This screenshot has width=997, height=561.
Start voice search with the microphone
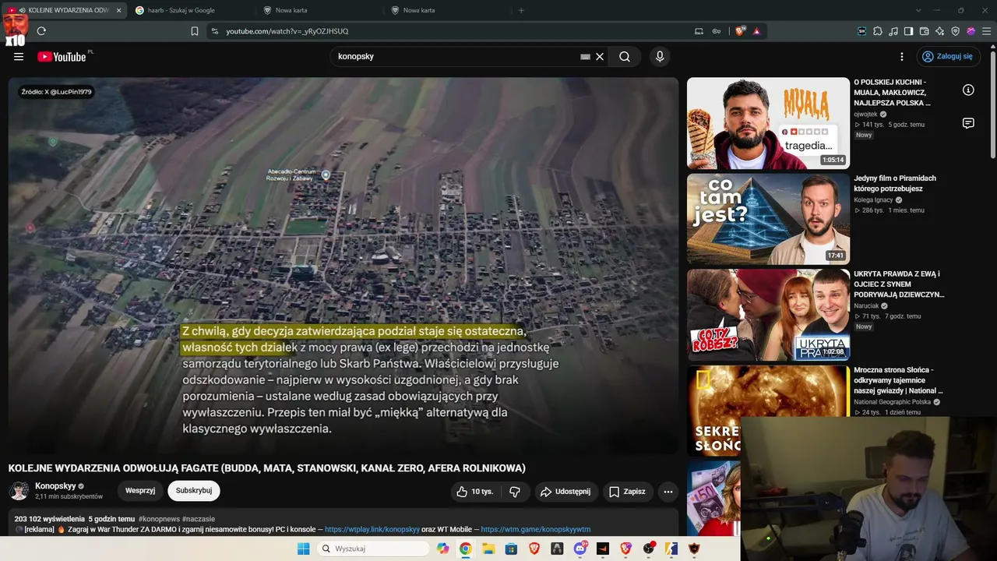(660, 57)
